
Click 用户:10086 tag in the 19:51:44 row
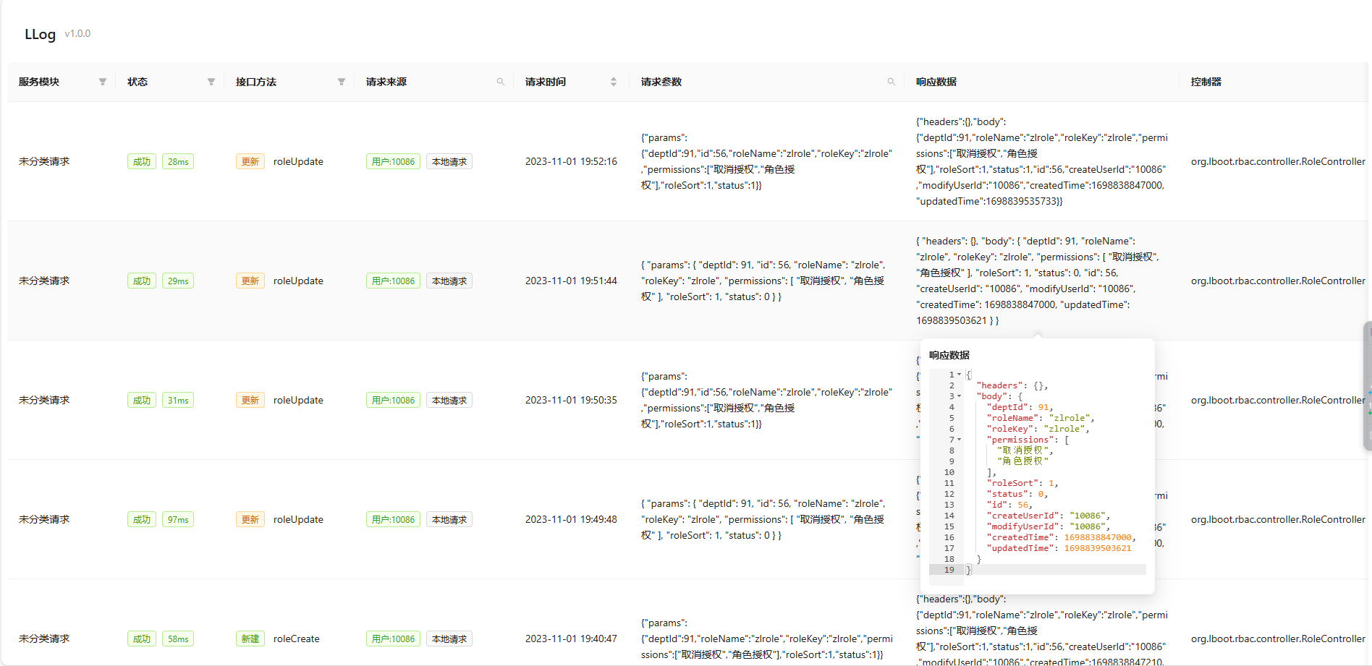(x=393, y=281)
